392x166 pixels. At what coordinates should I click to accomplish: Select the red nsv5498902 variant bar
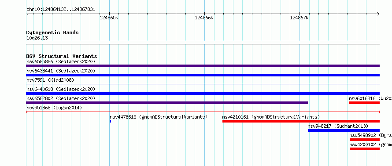[365, 140]
